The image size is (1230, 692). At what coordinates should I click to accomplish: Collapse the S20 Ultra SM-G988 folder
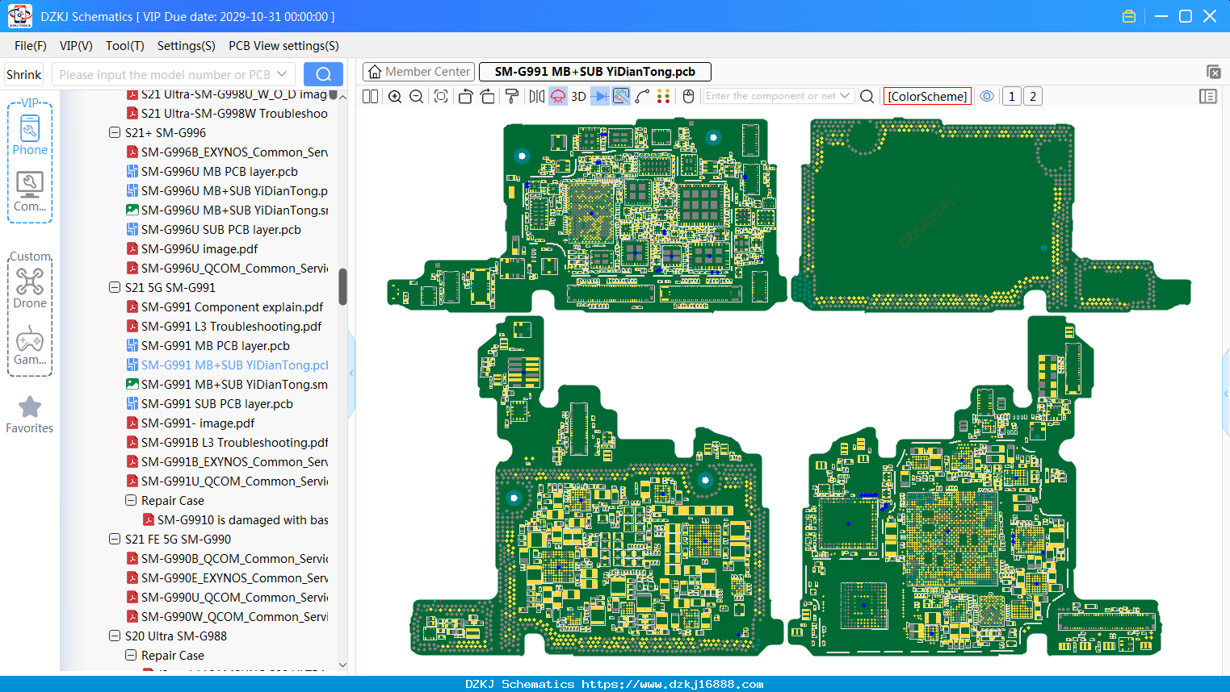[115, 636]
